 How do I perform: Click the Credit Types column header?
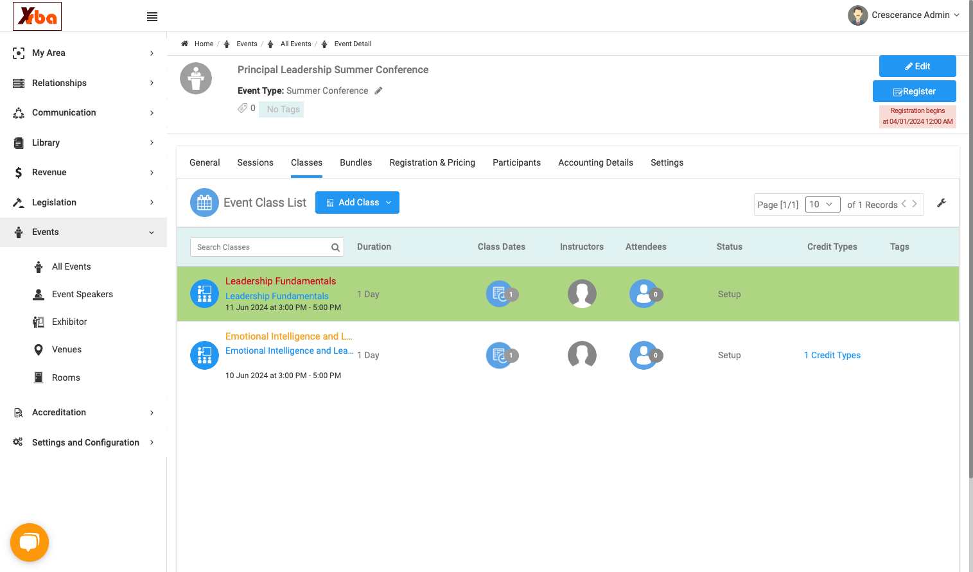[x=832, y=247]
